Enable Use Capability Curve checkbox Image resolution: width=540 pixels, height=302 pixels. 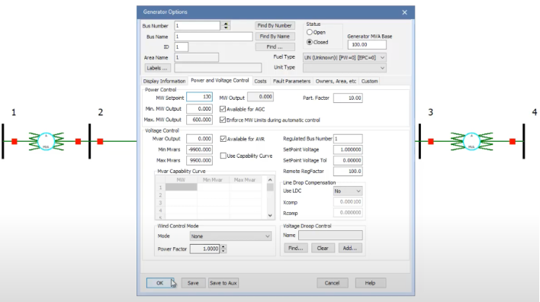pos(223,156)
